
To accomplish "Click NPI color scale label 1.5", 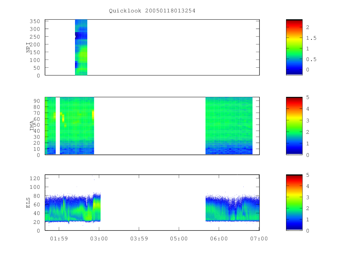I will (x=311, y=38).
